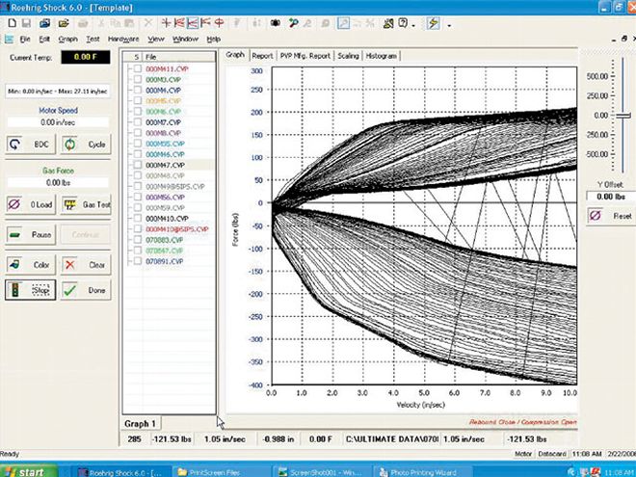Click the Open folder toolbar icon

(64, 23)
